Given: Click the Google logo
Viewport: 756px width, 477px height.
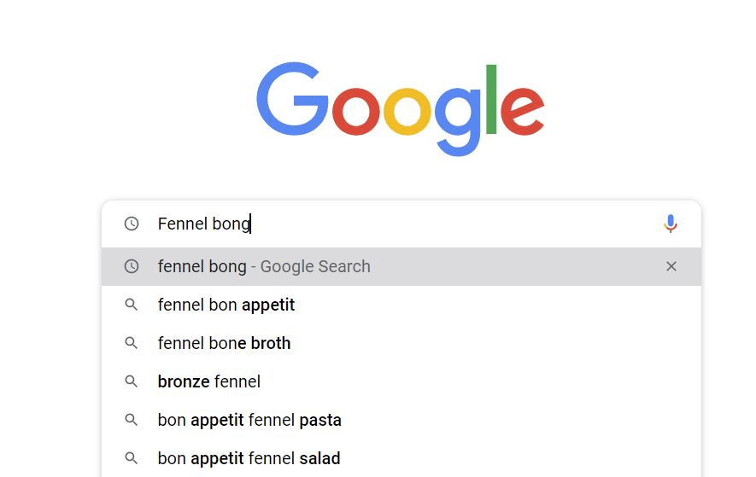Looking at the screenshot, I should click(x=400, y=108).
